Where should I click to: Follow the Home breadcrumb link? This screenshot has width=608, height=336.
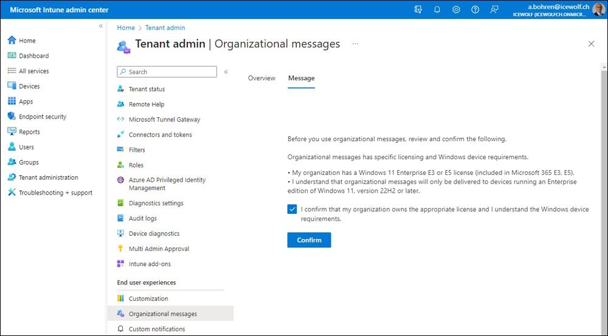126,28
